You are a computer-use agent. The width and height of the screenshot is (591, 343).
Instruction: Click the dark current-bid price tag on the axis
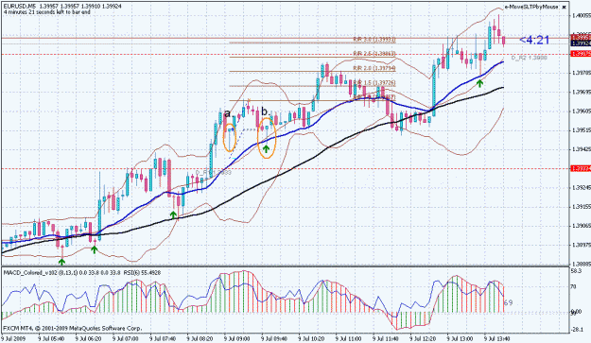tap(581, 43)
